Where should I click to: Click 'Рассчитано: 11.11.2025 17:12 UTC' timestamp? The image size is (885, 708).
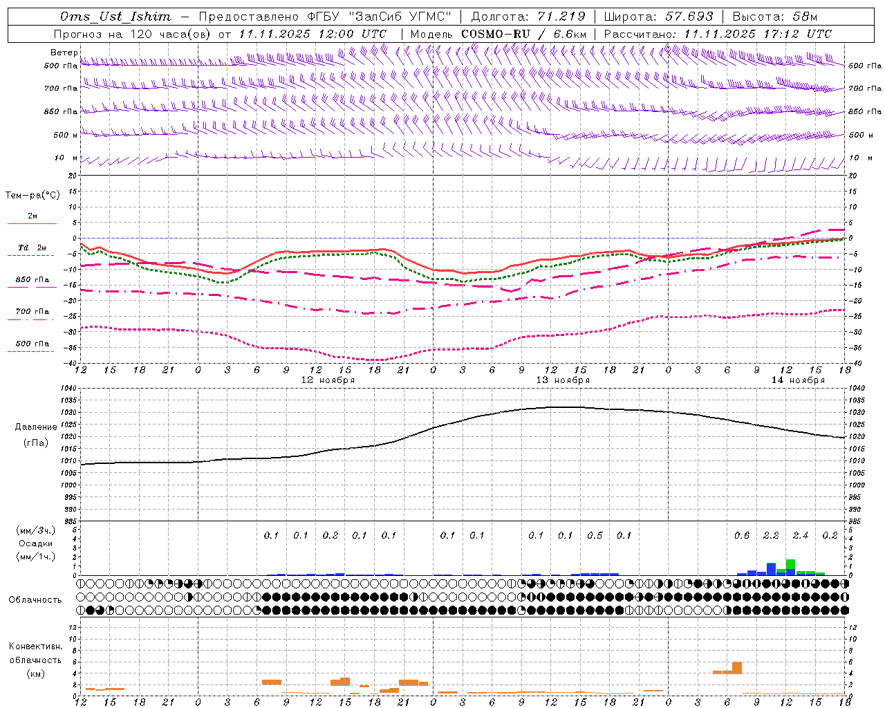click(718, 34)
